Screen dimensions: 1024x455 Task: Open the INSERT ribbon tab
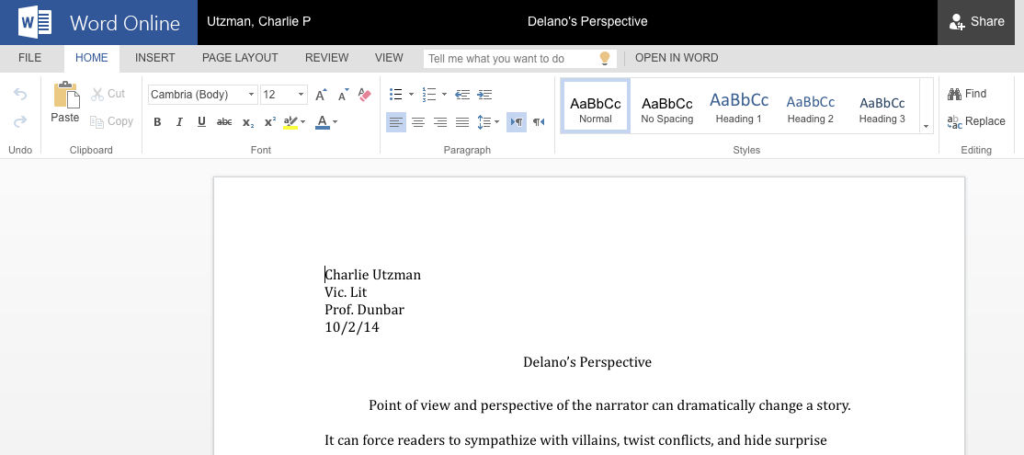tap(154, 58)
